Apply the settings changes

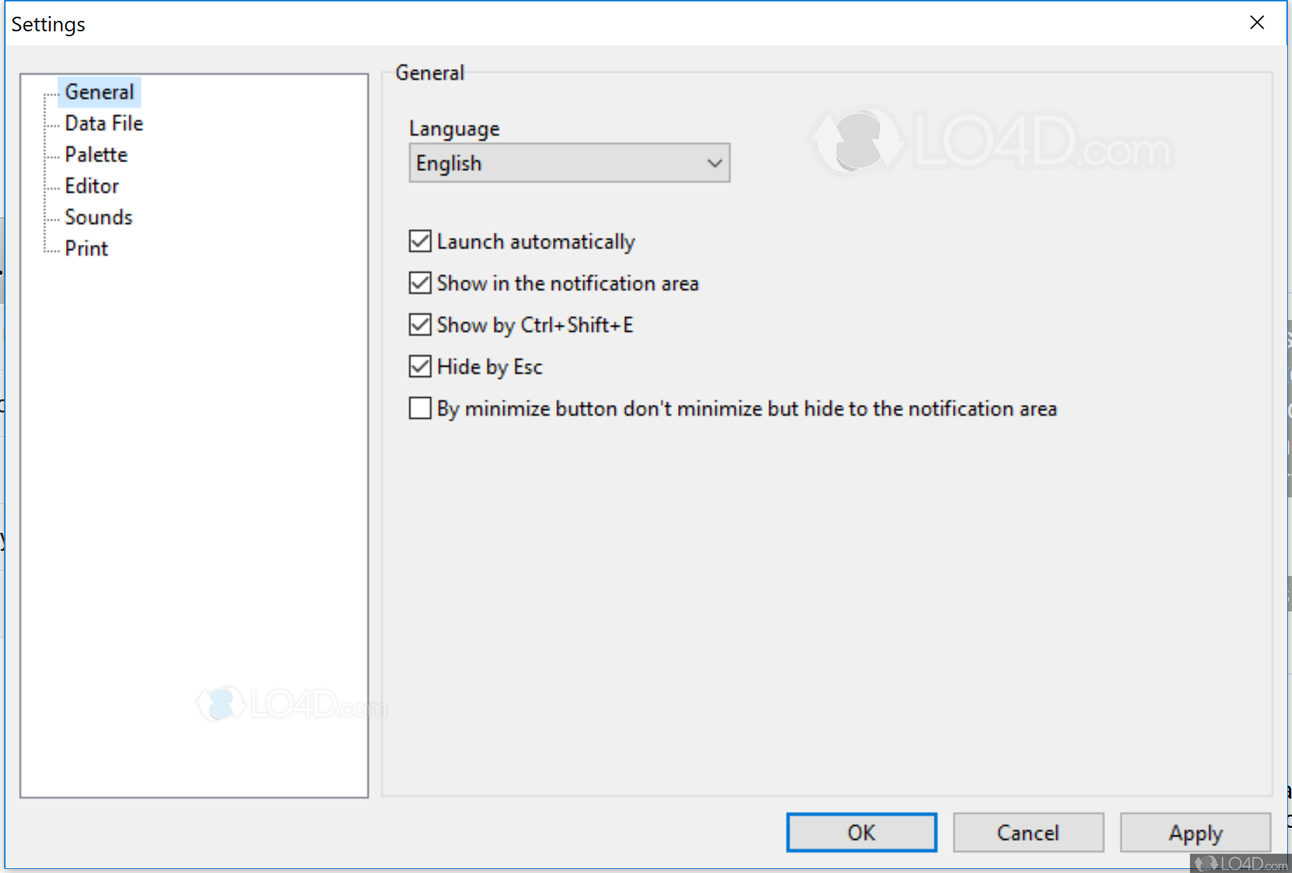pos(1195,833)
